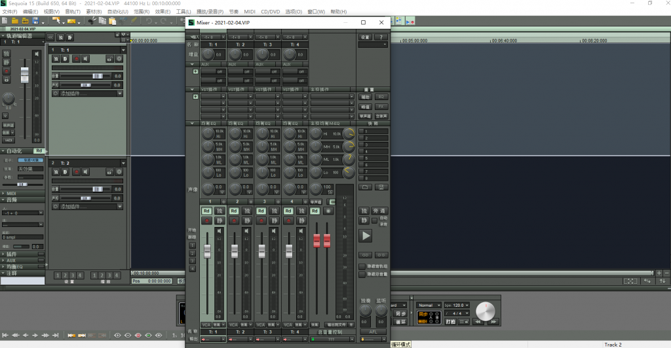Open the 帮助(H) menu
This screenshot has width=671, height=348.
339,12
